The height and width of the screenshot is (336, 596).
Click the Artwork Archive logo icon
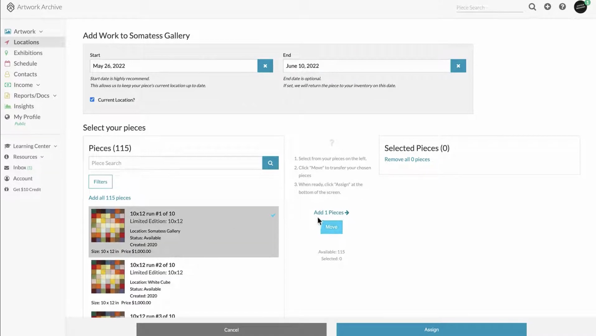(10, 7)
